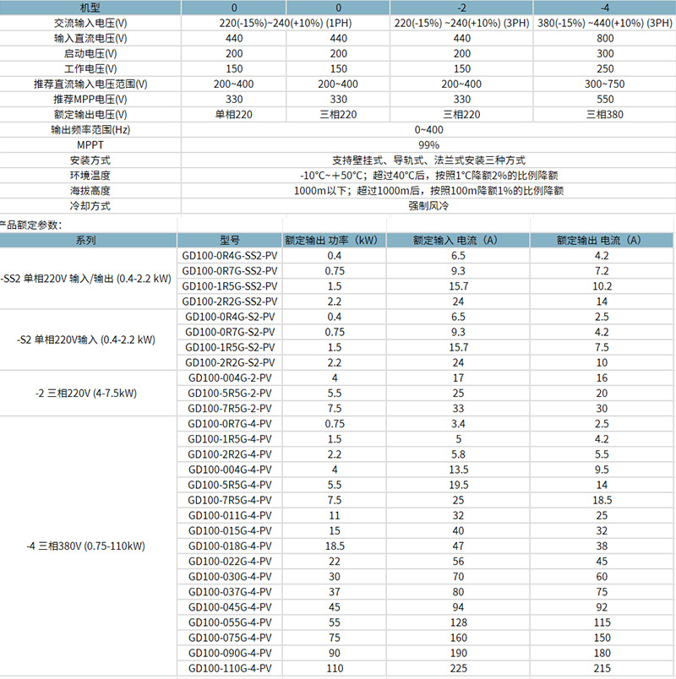Click model GD100-011G-4-PV
Image resolution: width=676 pixels, height=679 pixels.
pyautogui.click(x=230, y=515)
